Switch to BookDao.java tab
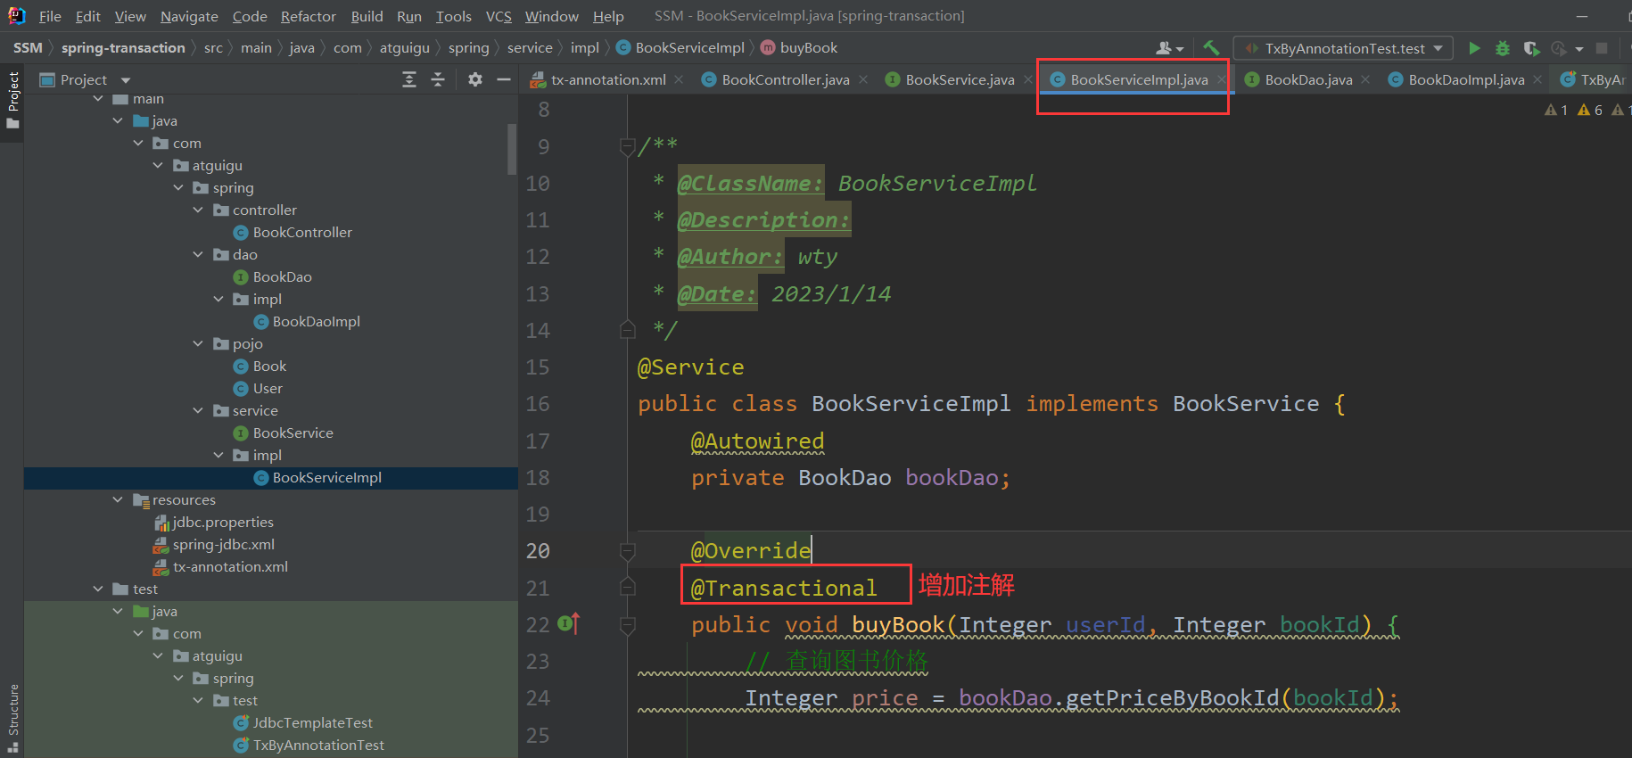The height and width of the screenshot is (758, 1632). (1308, 79)
